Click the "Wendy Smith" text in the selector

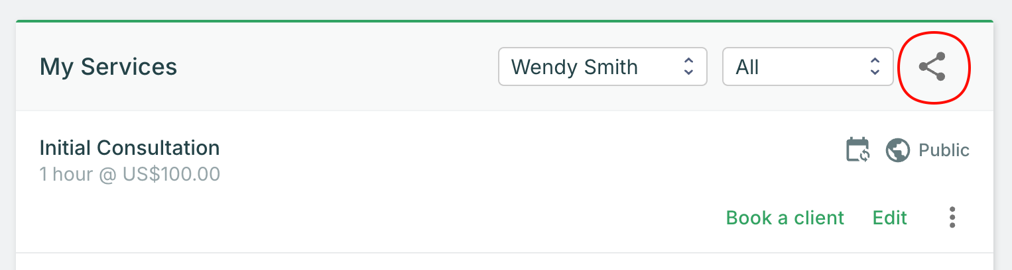(x=574, y=67)
